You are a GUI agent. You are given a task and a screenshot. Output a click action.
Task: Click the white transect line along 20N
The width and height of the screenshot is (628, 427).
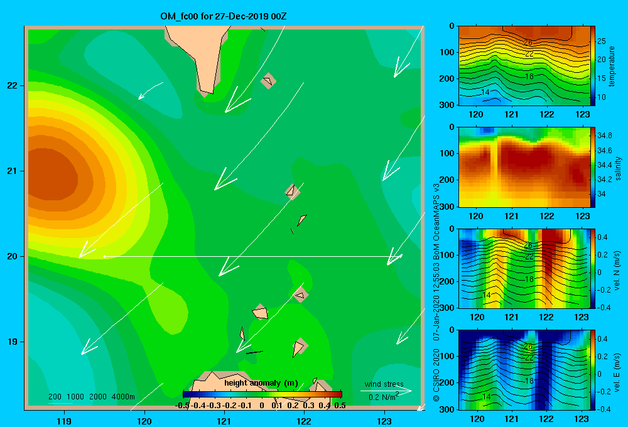pos(252,256)
